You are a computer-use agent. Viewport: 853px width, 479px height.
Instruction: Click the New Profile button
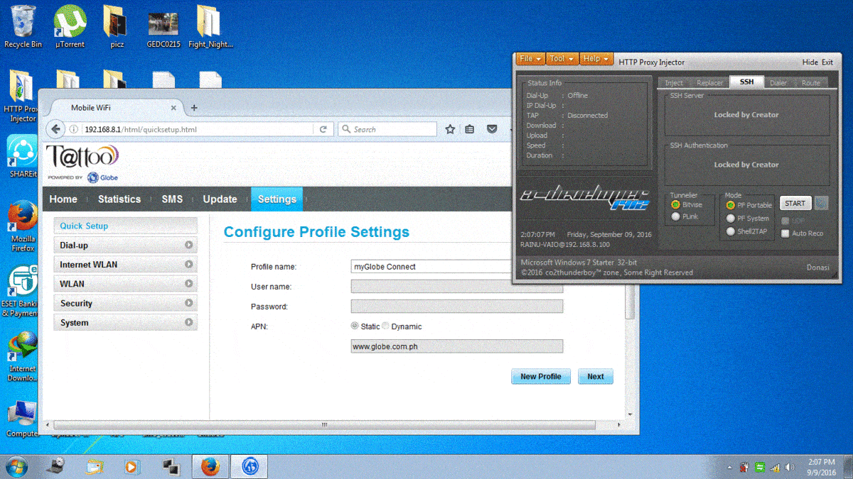(541, 376)
